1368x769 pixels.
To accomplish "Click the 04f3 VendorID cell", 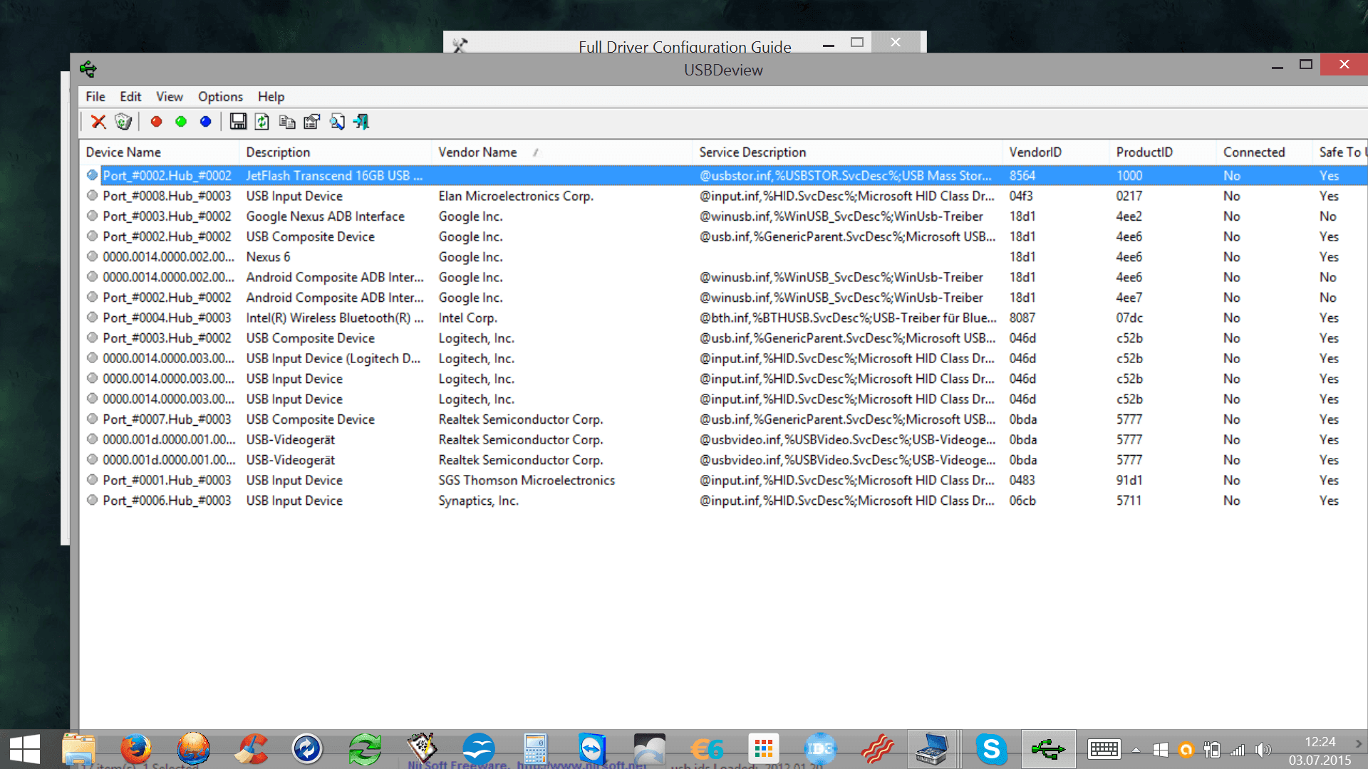I will [x=1021, y=196].
